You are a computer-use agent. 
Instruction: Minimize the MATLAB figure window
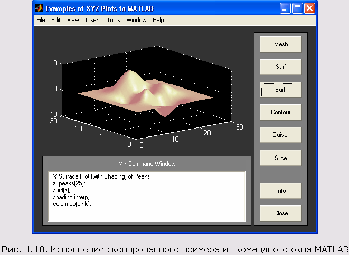(285, 8)
